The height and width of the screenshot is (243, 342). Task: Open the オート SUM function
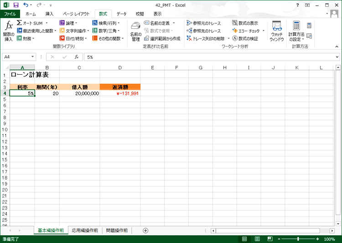point(30,23)
